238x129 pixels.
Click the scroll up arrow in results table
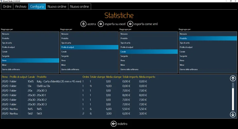233,78
